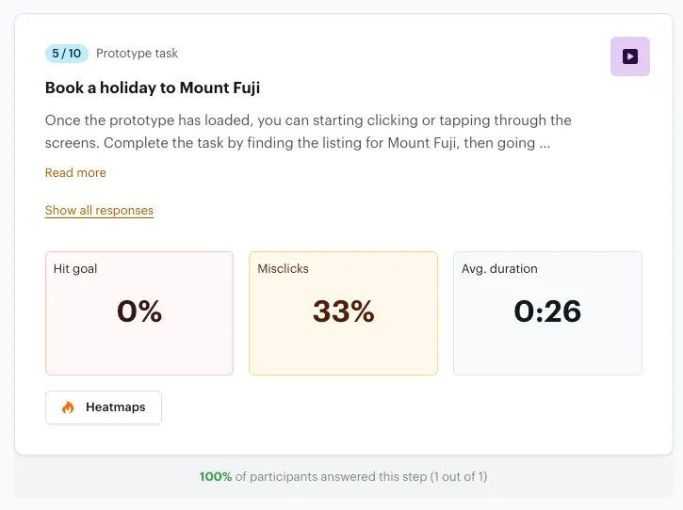Open the Heatmaps view
Screen dimensions: 683x510
pos(104,407)
